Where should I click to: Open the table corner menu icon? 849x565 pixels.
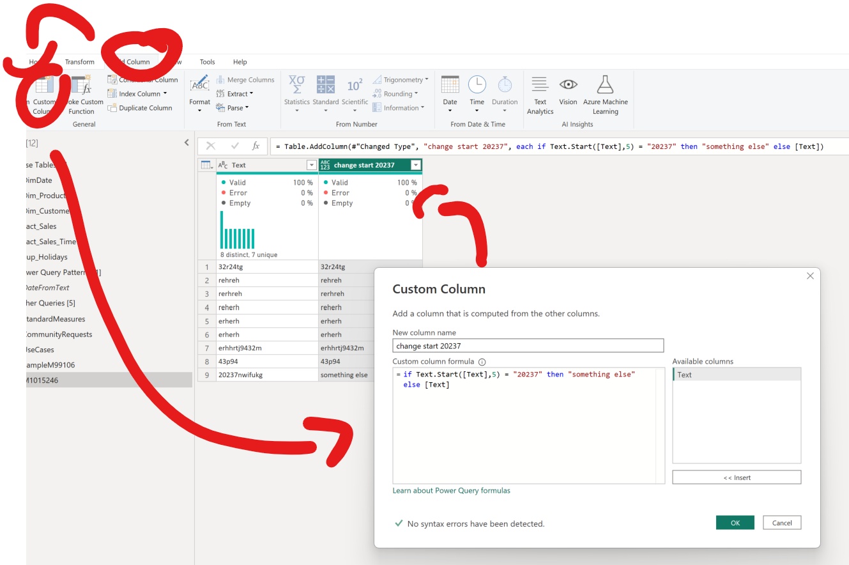208,165
